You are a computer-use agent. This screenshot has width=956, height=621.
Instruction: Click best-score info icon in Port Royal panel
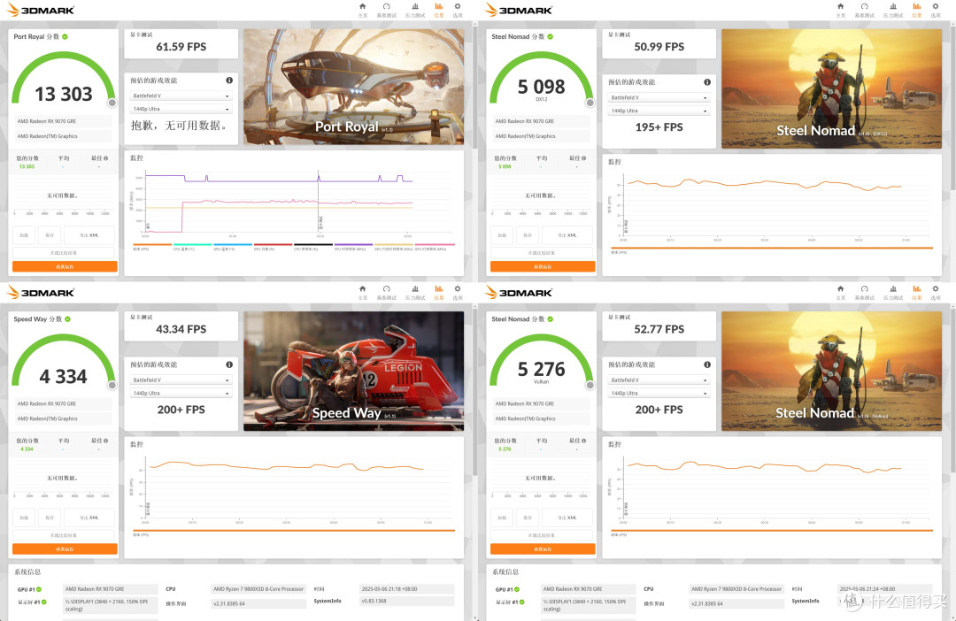[x=106, y=157]
